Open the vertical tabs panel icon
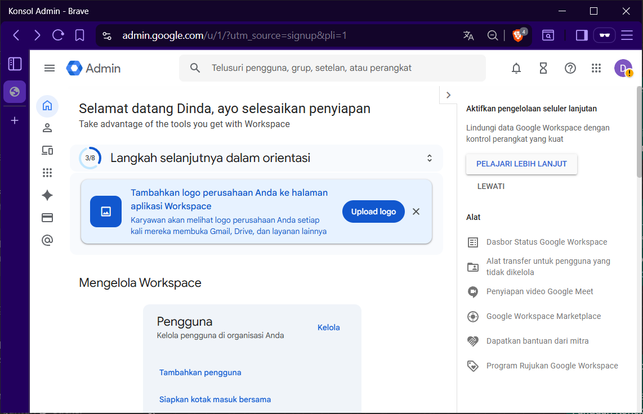This screenshot has height=414, width=643. pyautogui.click(x=15, y=64)
